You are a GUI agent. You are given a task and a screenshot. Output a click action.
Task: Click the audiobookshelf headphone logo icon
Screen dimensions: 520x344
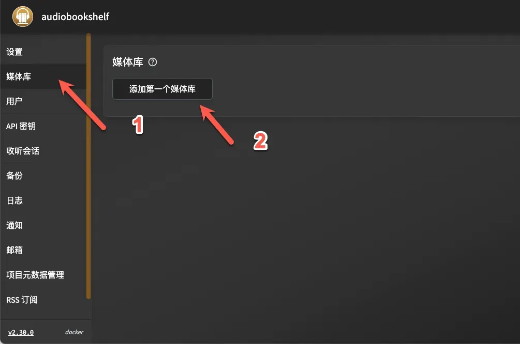click(23, 16)
